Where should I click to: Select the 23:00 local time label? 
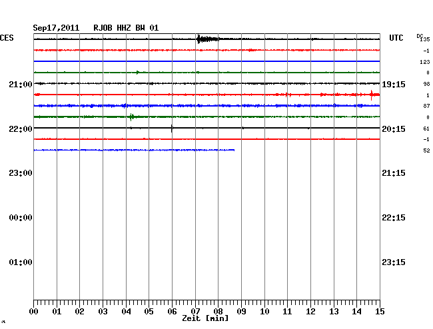[x=21, y=173]
